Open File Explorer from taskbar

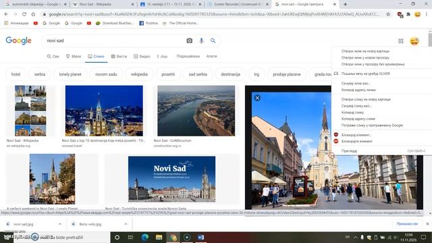(159, 237)
